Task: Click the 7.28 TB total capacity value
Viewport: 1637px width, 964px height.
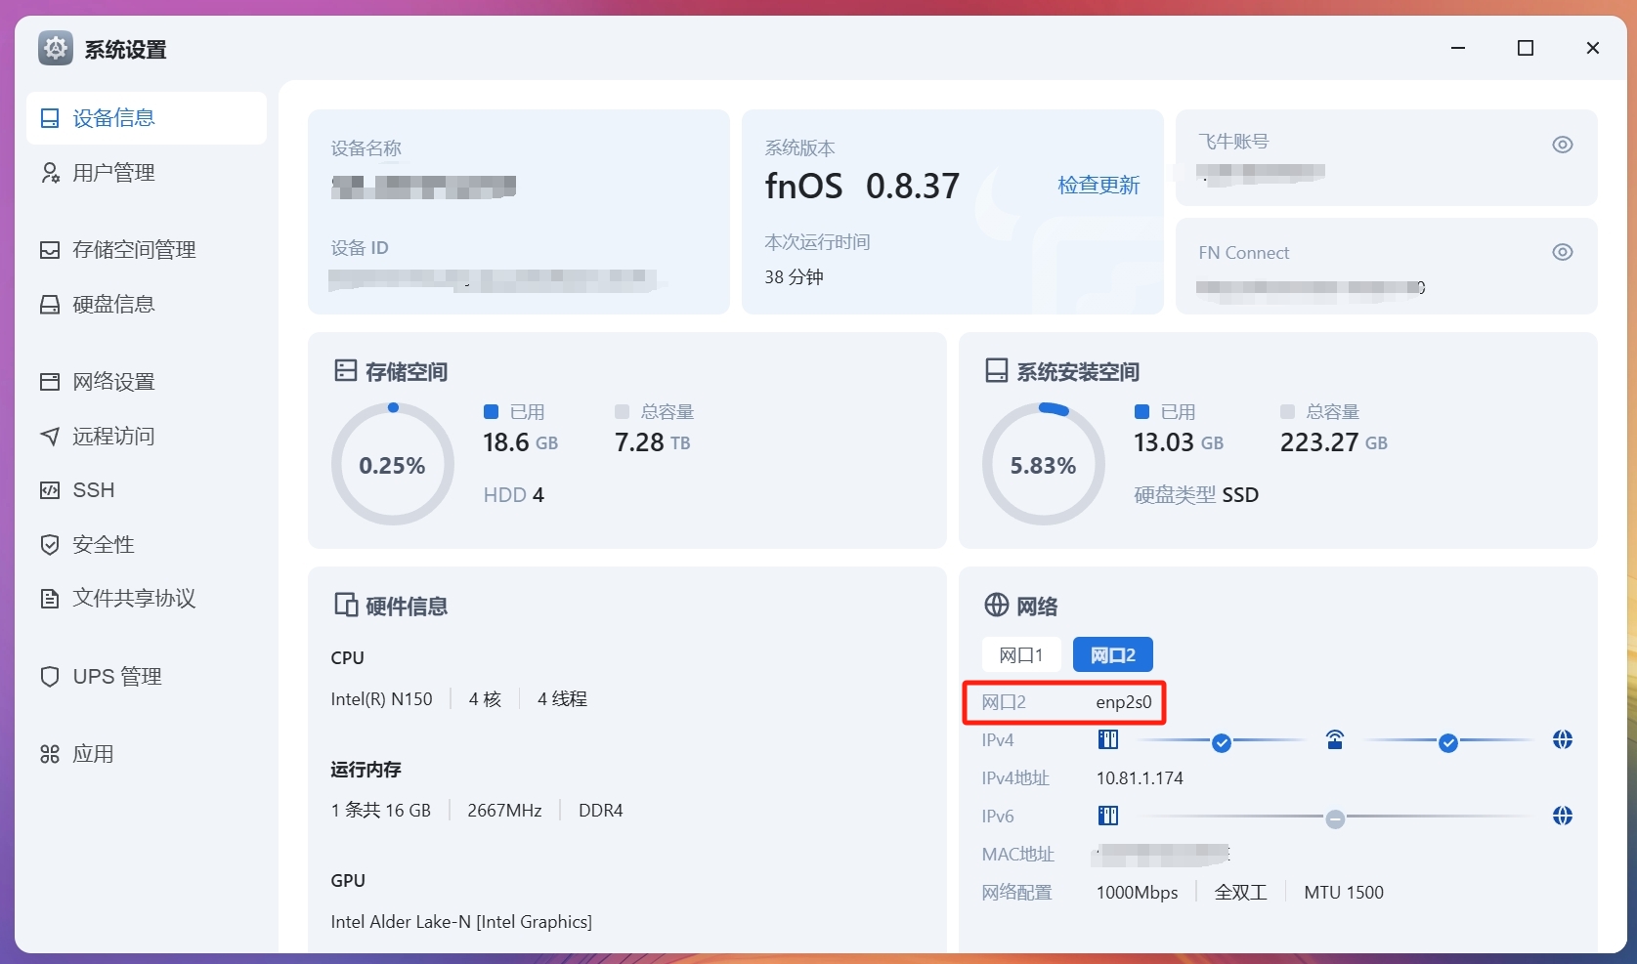Action: coord(653,442)
